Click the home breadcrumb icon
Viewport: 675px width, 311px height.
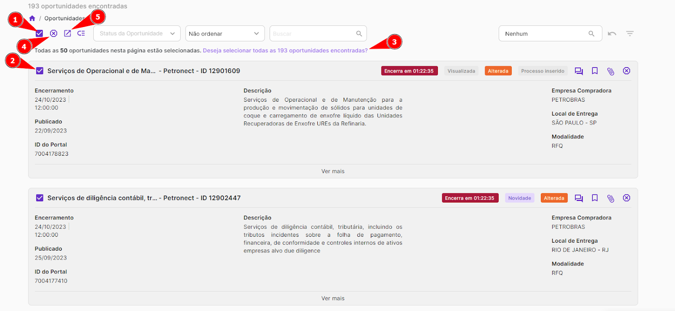coord(32,18)
